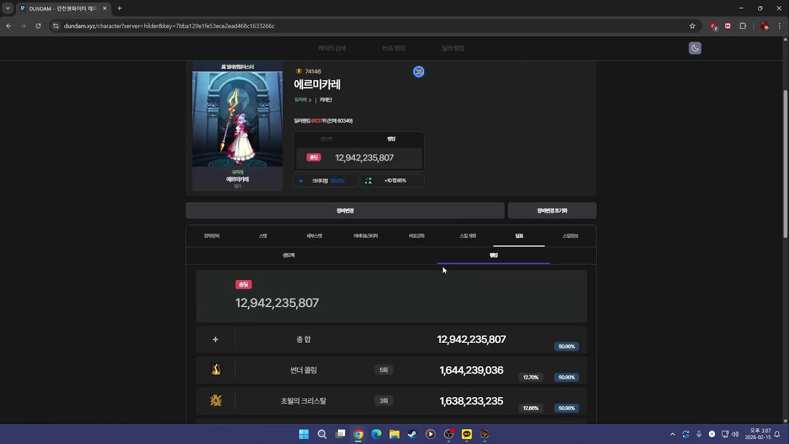Click the character portrait thumbnail
The image size is (789, 444).
[x=237, y=119]
